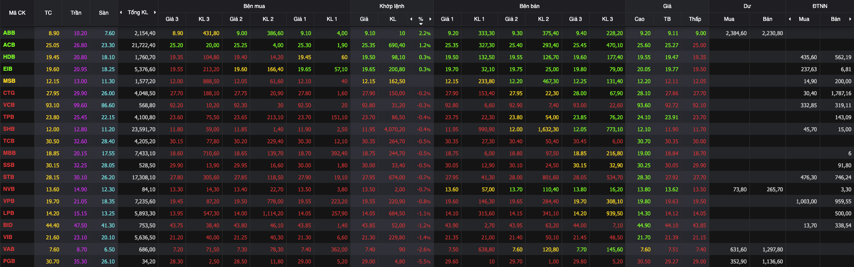Viewport: 854px width, 267px height.
Task: Click SHB total volume 23,591,70
Action: [x=144, y=129]
